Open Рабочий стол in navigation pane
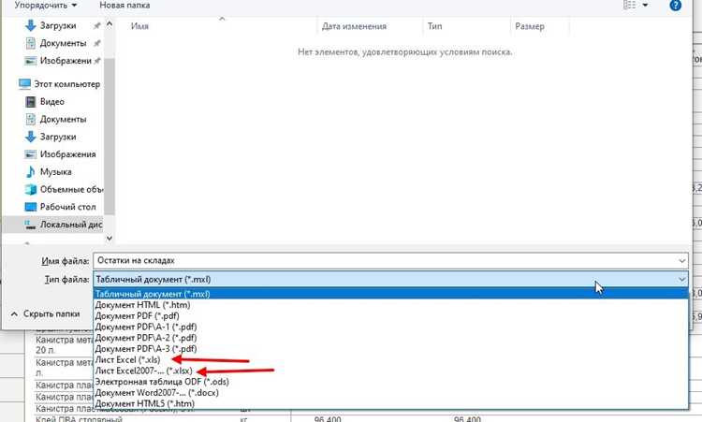 pyautogui.click(x=67, y=207)
